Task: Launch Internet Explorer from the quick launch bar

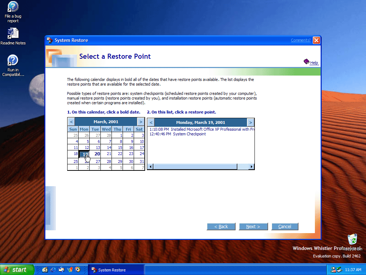Action: coord(53,270)
